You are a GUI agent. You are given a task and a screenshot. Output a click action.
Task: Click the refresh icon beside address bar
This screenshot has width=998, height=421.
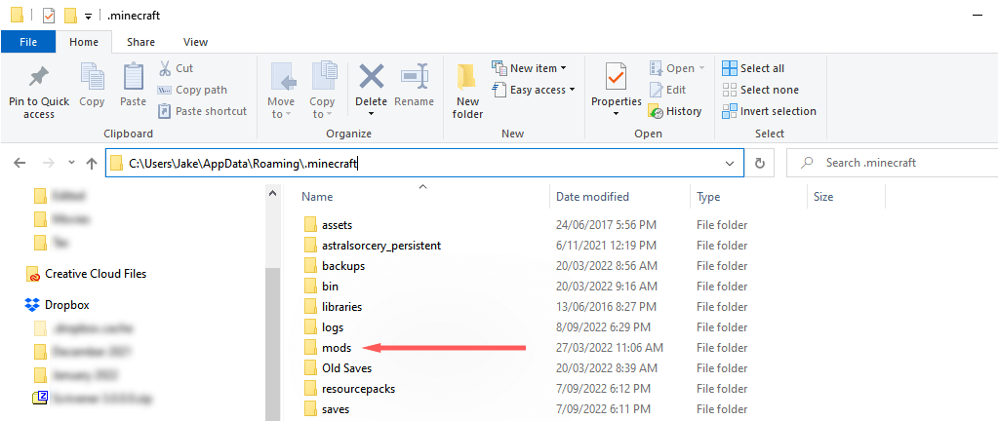click(x=760, y=163)
